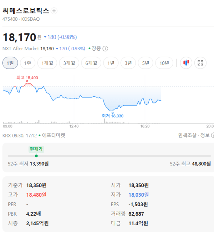Click the 시총 2,145억원 value

click(x=37, y=223)
